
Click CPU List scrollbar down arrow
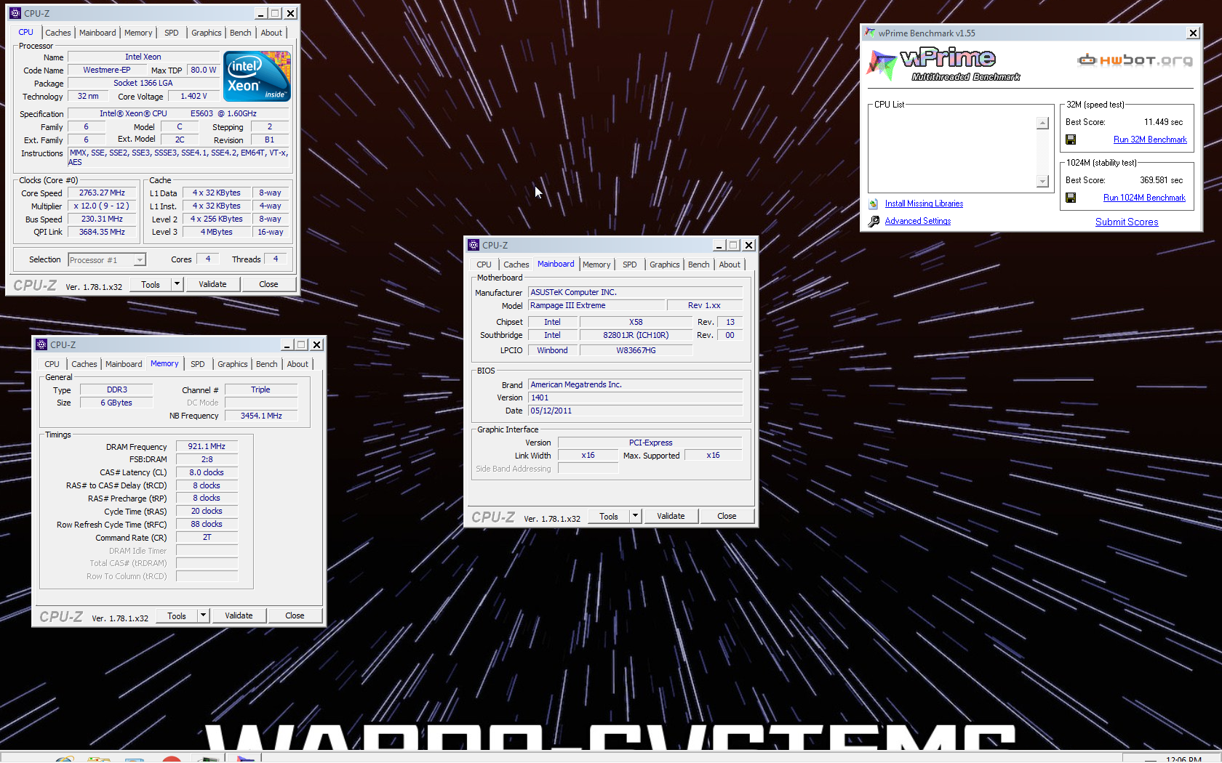(x=1042, y=181)
